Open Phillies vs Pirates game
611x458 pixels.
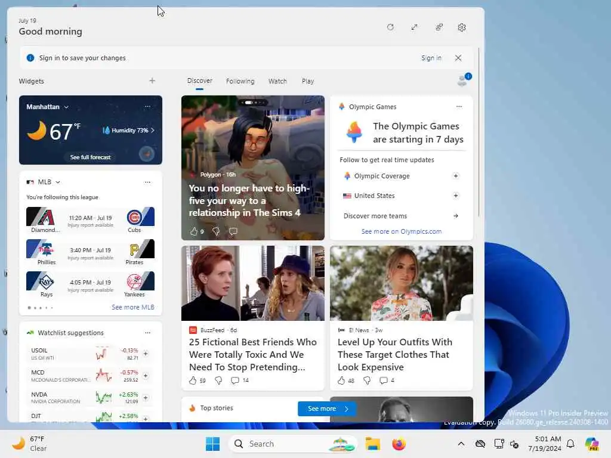pos(91,252)
